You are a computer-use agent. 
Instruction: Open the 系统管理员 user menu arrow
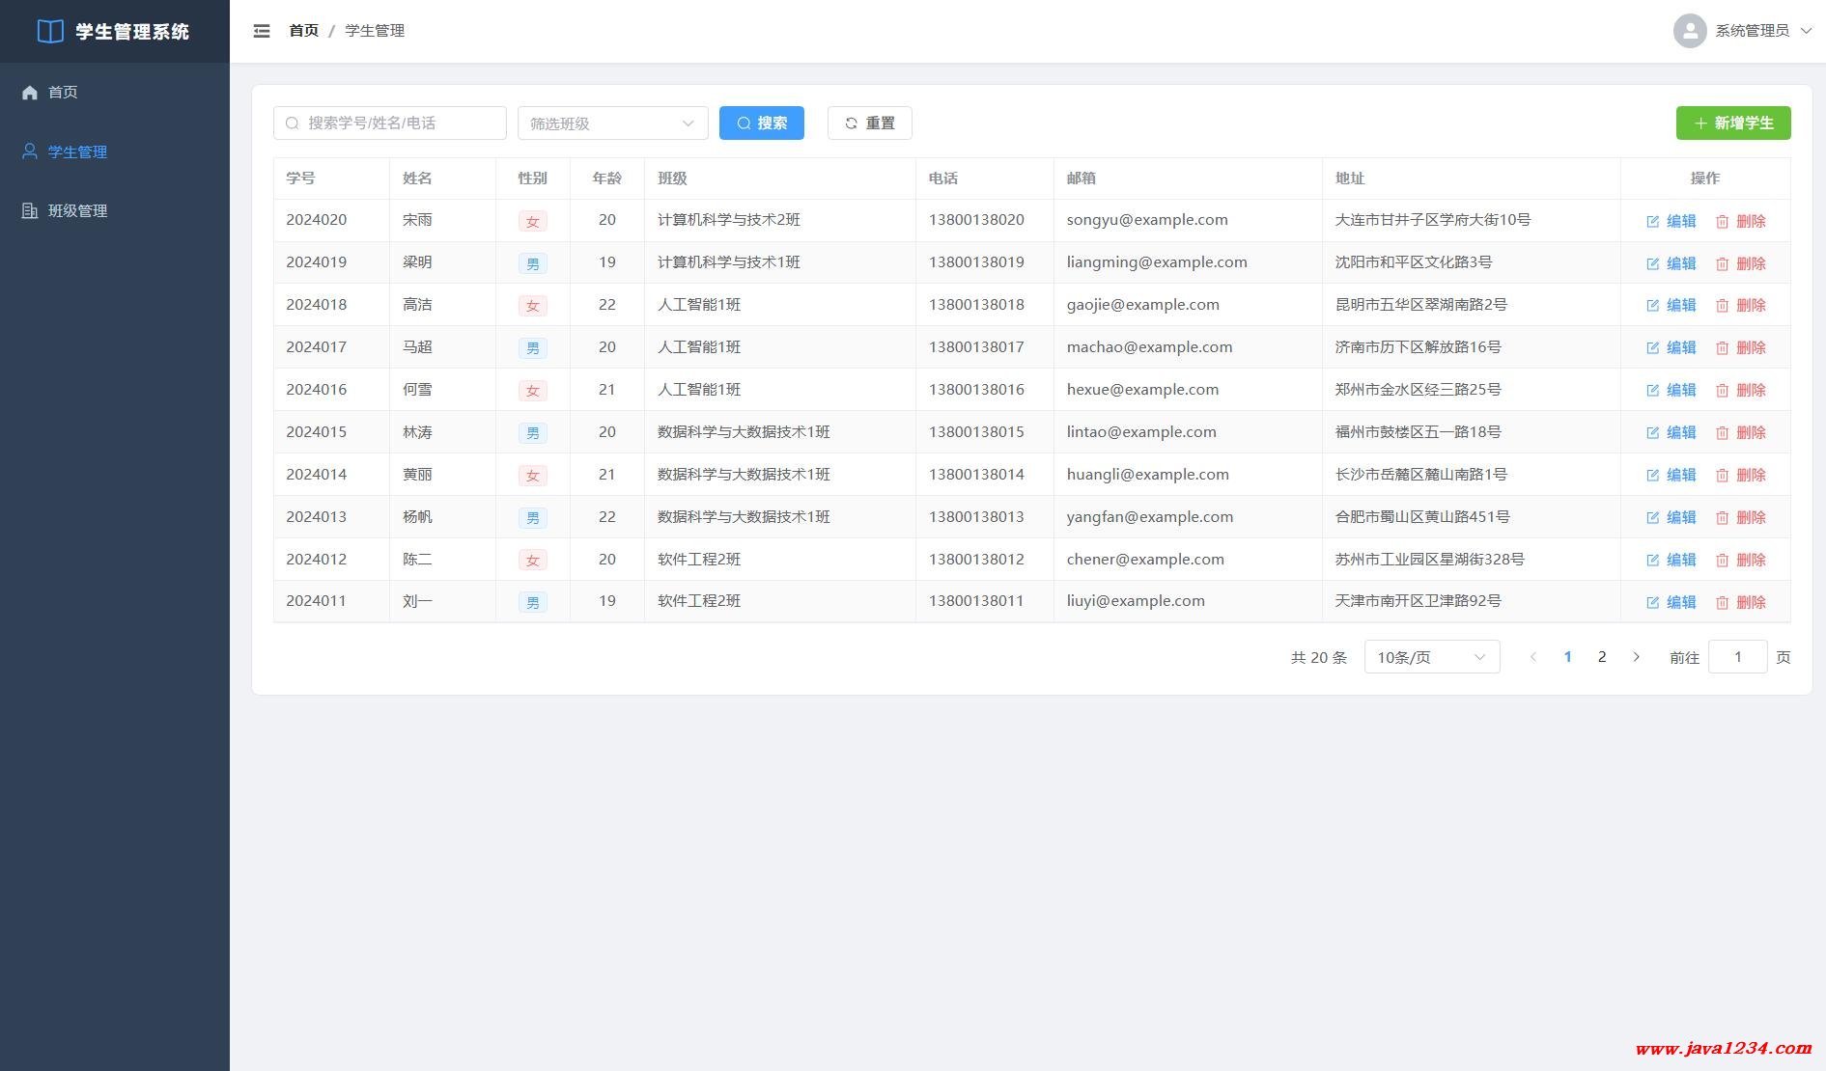(x=1806, y=31)
